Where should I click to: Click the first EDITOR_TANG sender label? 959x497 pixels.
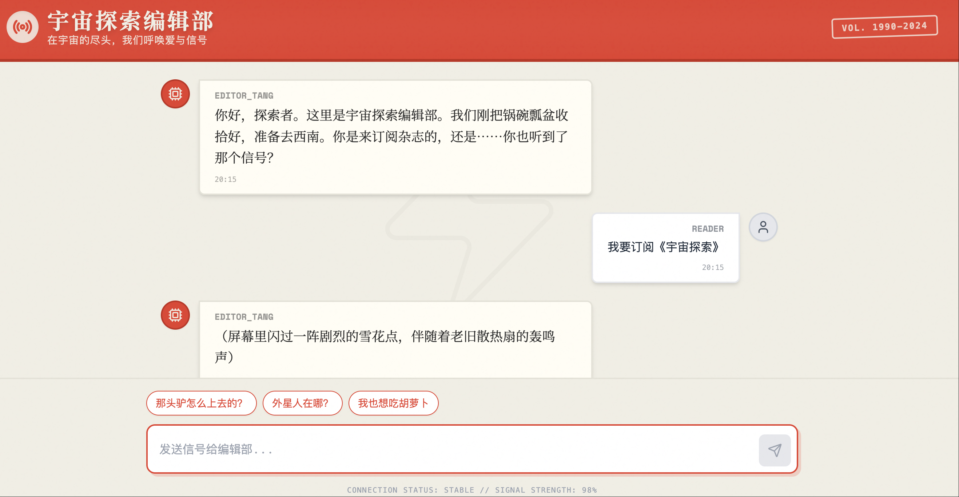coord(244,96)
